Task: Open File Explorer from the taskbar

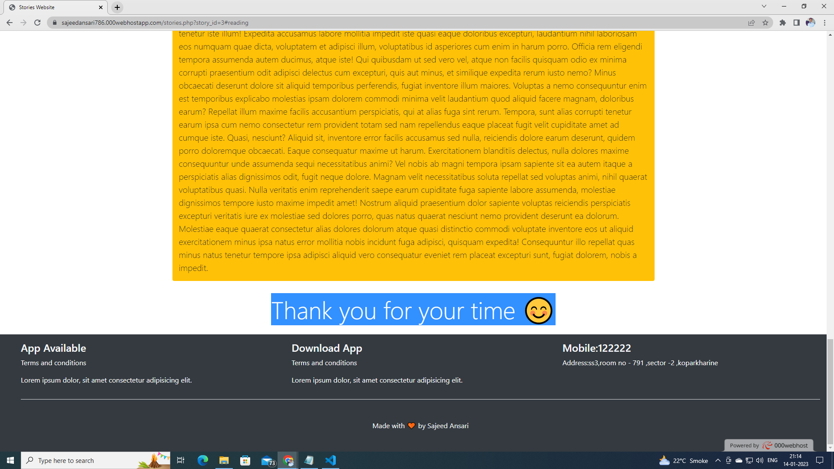Action: tap(224, 460)
